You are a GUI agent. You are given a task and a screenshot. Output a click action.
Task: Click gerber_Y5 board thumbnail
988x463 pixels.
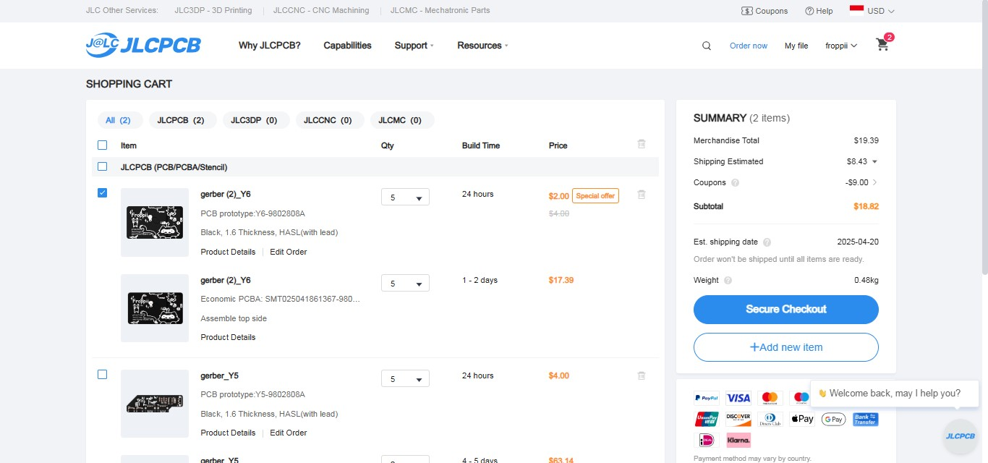155,404
